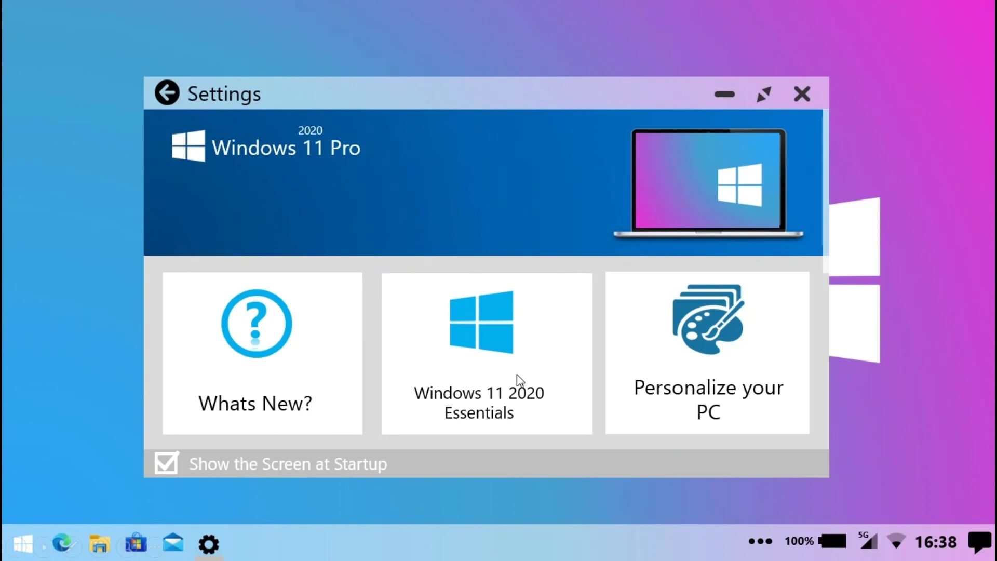Click the Windows 11 Pro logo in banner
Viewport: 997px width, 561px height.
[x=188, y=146]
